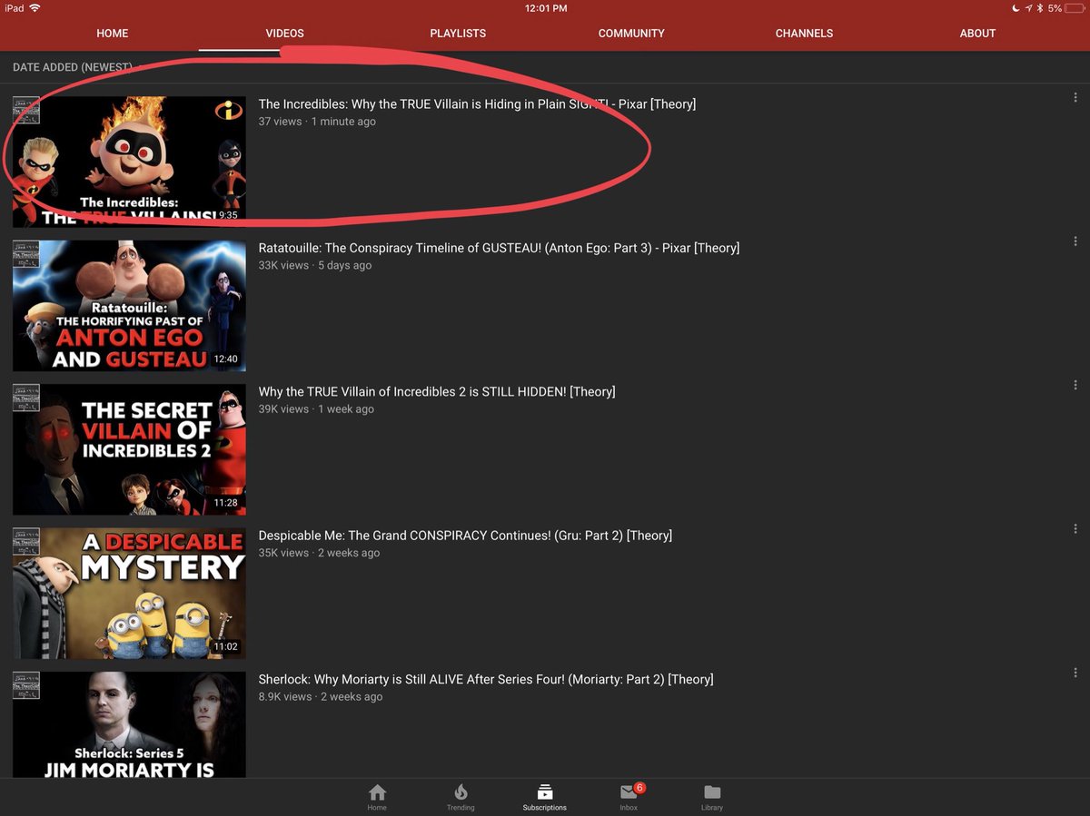Tap '33K views · 5 days ago' text
Image resolution: width=1090 pixels, height=816 pixels.
click(314, 266)
